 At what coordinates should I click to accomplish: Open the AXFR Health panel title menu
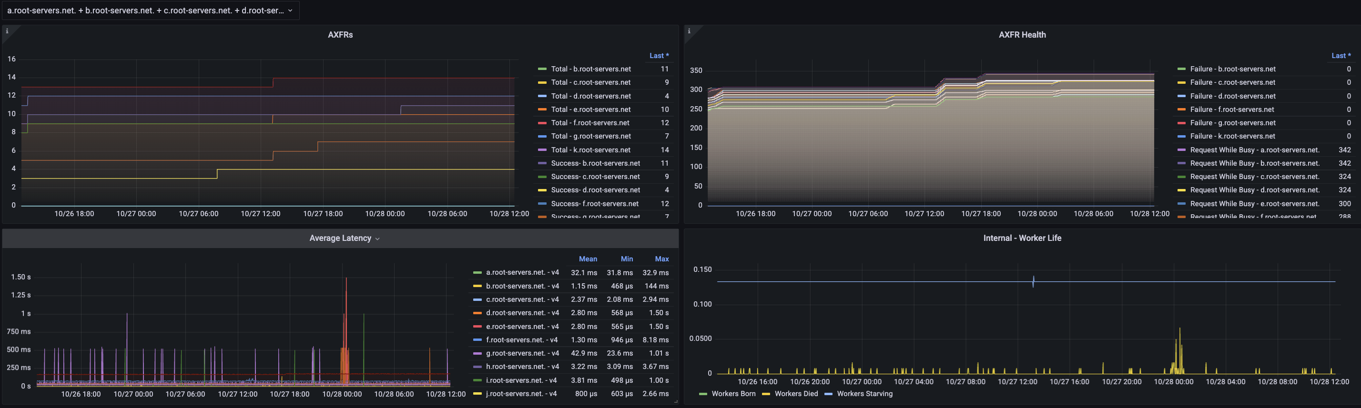(x=1022, y=35)
